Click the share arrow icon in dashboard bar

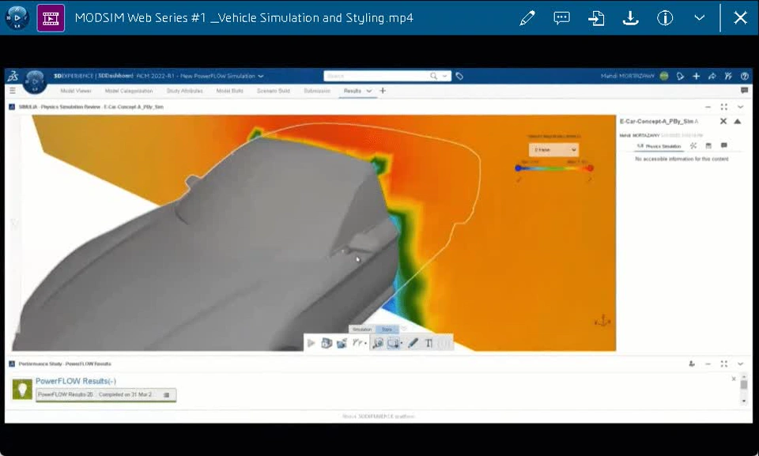pyautogui.click(x=712, y=76)
